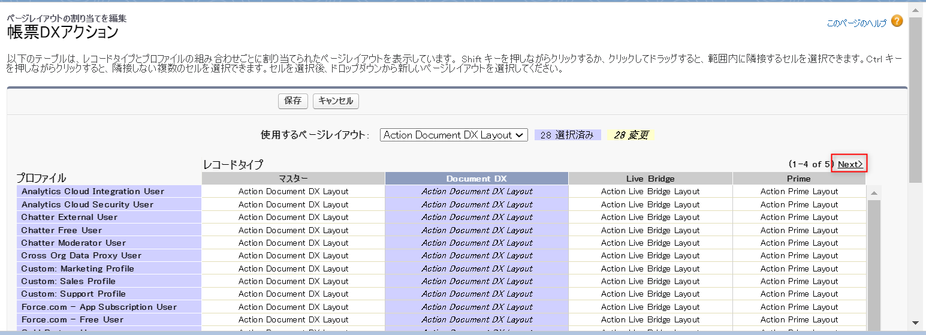Click the orange help question mark icon

tap(897, 22)
